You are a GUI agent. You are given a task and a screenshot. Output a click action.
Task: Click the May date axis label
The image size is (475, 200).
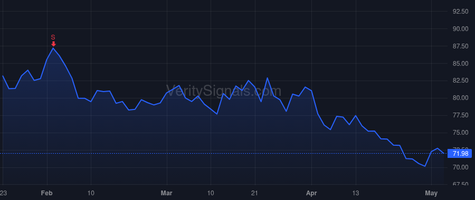tap(431, 193)
